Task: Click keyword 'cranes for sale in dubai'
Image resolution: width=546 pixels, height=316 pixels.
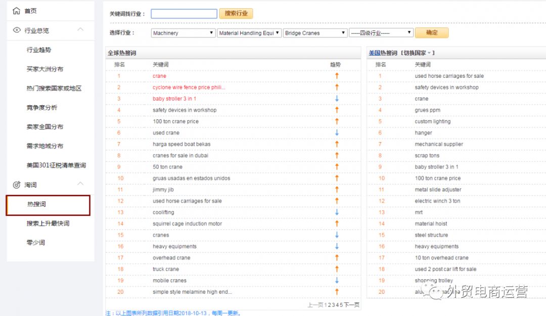Action: click(180, 155)
